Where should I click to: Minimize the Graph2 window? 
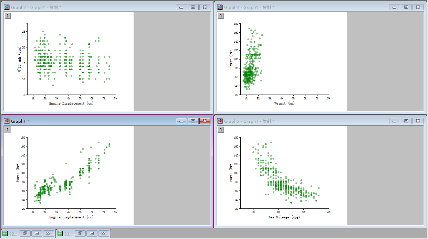[x=181, y=7]
